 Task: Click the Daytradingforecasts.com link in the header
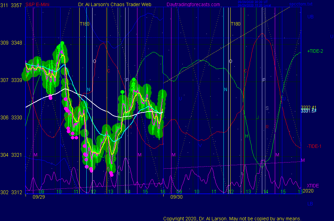click(193, 5)
